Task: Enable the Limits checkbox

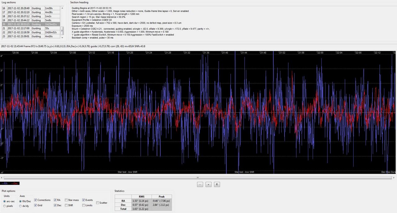Action: [x=84, y=205]
